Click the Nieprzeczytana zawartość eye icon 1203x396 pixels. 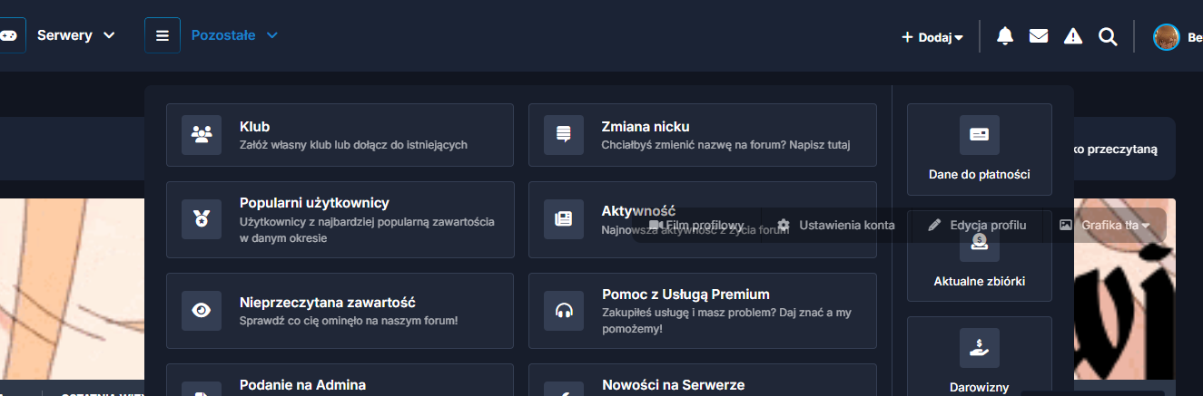202,310
